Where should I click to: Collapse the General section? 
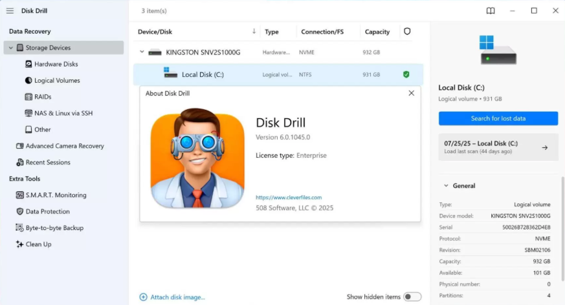click(x=446, y=185)
